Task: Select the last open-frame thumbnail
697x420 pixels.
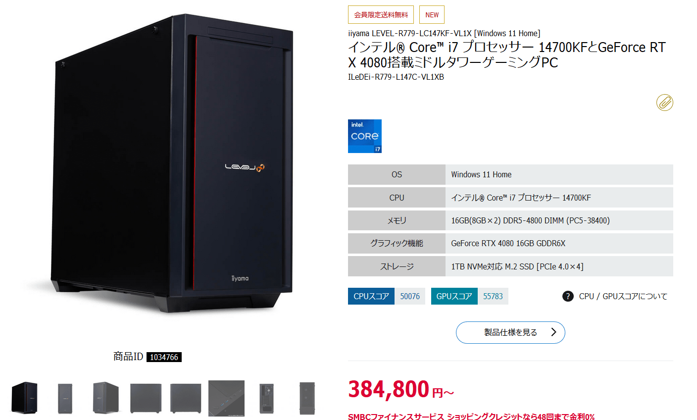Action: (307, 398)
